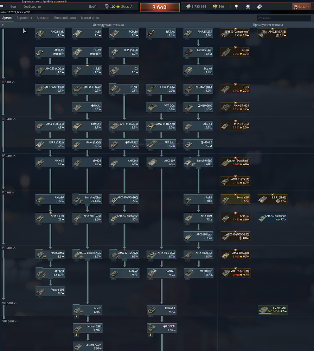Select the VTT DCA vehicle card

(161, 107)
